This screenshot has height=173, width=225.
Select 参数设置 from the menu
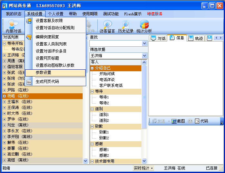43,73
